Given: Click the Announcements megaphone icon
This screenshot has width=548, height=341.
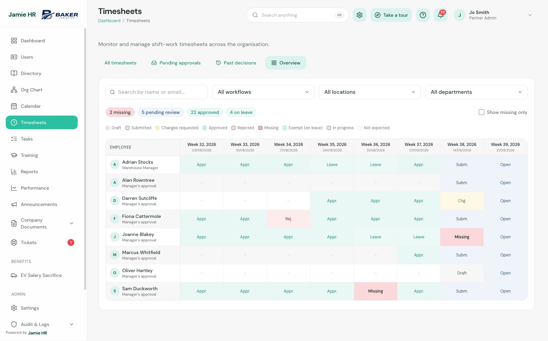Looking at the screenshot, I should tap(14, 204).
